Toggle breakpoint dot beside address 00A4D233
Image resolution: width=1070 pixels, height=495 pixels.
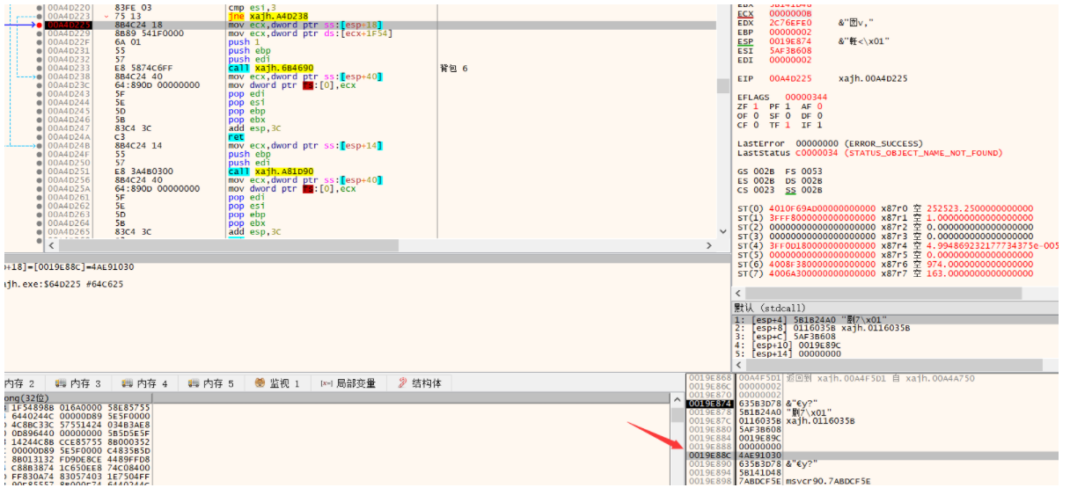(x=40, y=68)
